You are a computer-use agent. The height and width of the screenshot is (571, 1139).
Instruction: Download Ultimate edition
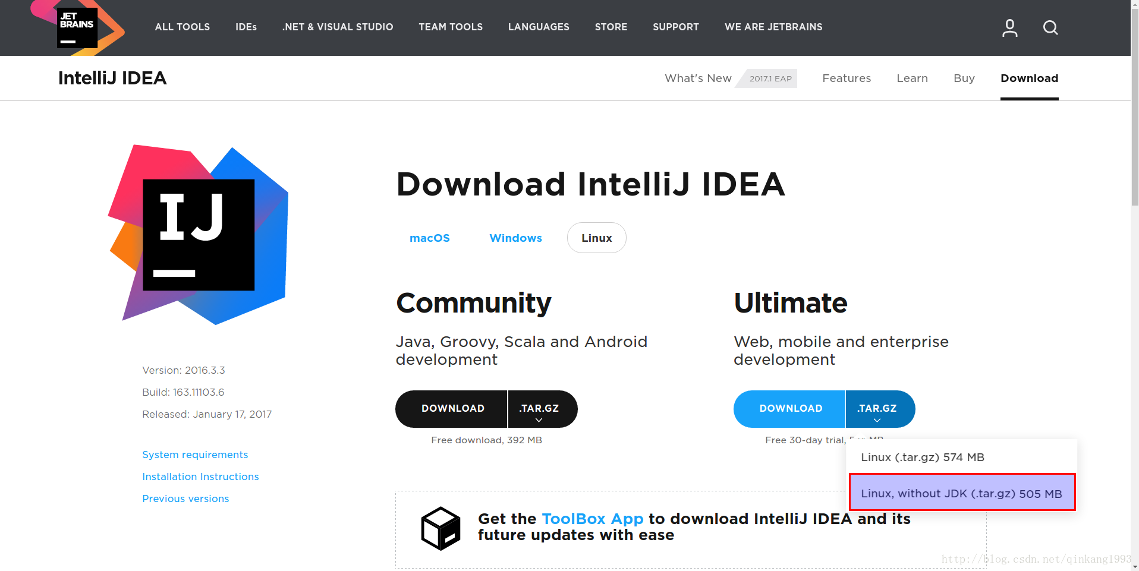790,409
